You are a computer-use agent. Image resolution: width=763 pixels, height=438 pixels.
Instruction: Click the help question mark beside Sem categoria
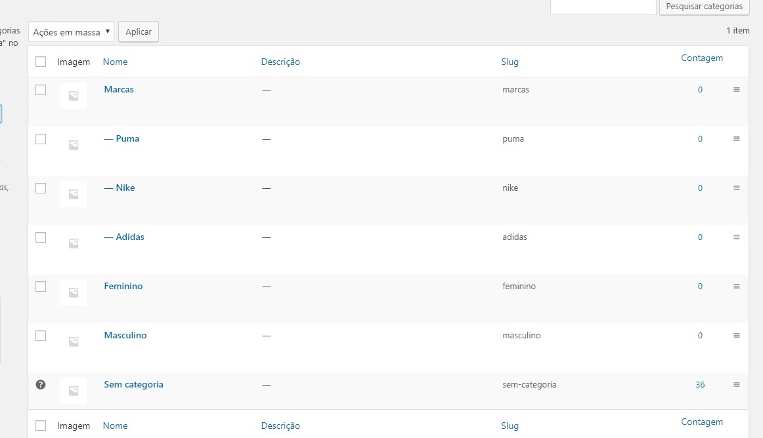(x=41, y=384)
